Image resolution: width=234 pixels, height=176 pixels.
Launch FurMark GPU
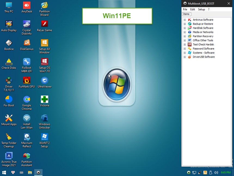click(x=27, y=83)
